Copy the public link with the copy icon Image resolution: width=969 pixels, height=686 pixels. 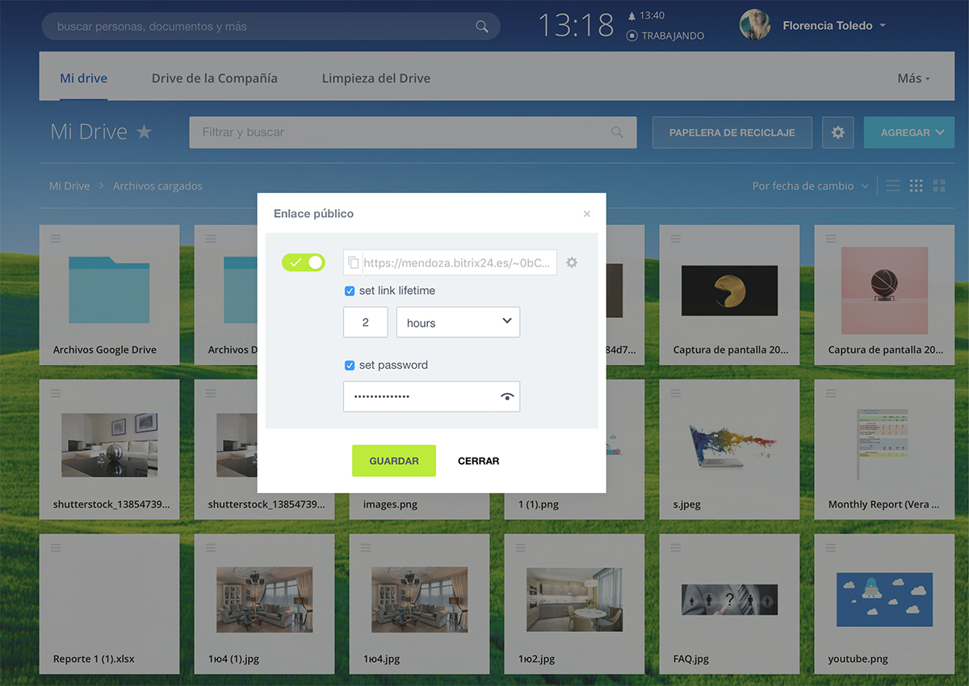coord(353,263)
